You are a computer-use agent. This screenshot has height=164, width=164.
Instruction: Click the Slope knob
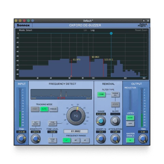pos(115,121)
